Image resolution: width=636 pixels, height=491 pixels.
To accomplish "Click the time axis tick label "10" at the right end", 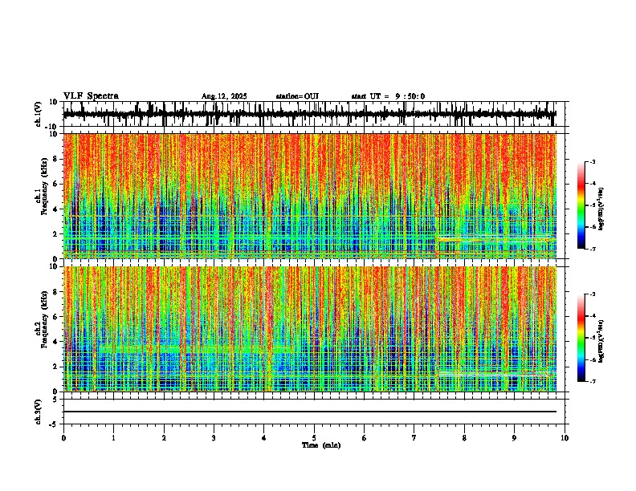I will pyautogui.click(x=565, y=438).
